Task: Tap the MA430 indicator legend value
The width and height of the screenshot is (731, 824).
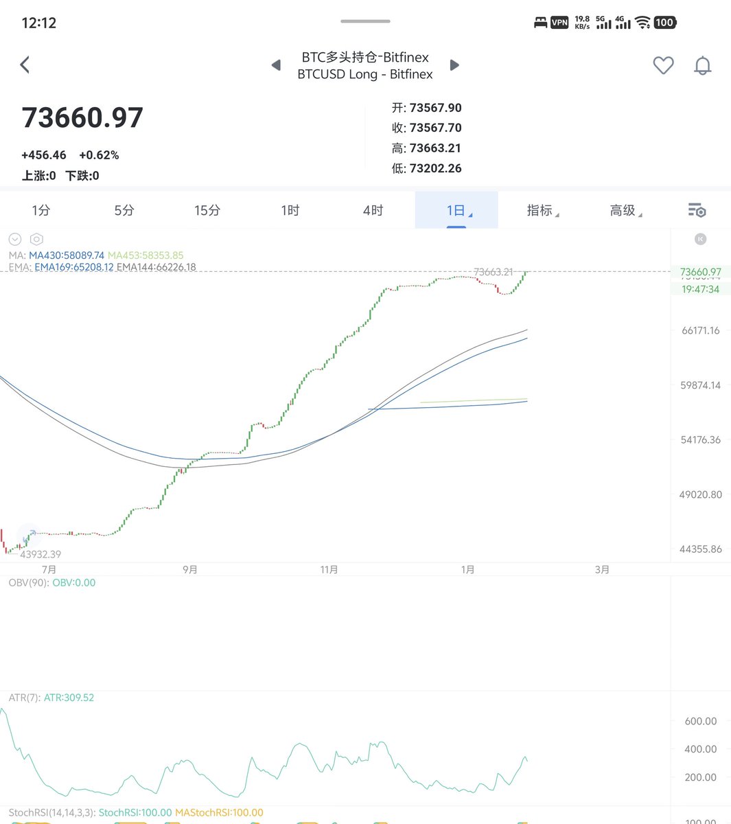Action: 67,255
